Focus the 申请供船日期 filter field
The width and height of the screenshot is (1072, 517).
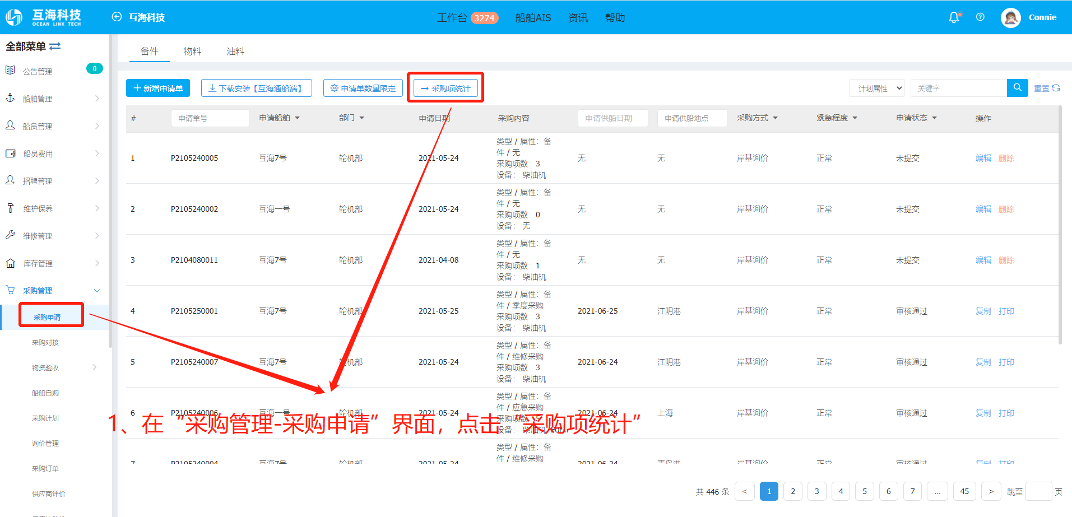(x=613, y=118)
